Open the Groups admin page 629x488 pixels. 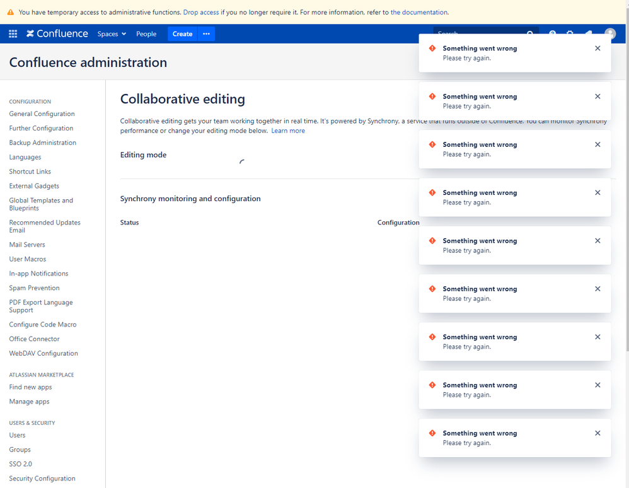tap(20, 450)
